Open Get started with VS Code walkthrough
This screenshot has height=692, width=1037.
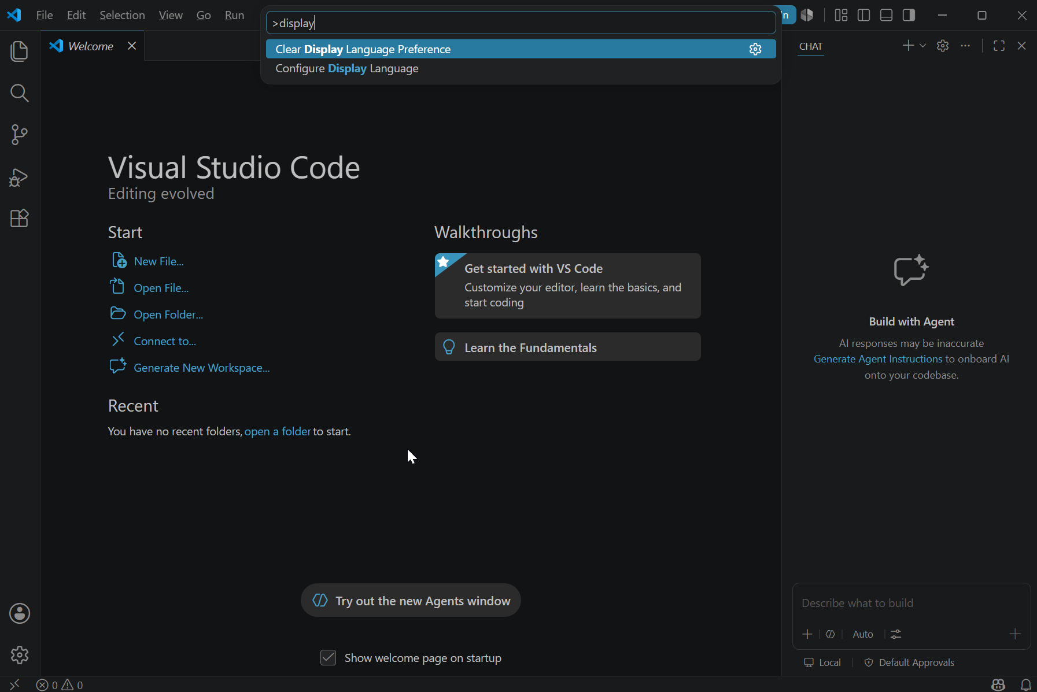[567, 286]
